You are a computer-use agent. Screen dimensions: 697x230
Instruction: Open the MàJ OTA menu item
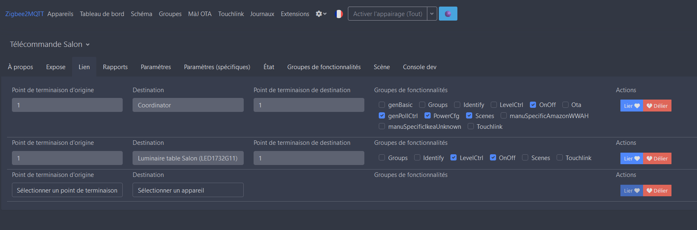[200, 14]
